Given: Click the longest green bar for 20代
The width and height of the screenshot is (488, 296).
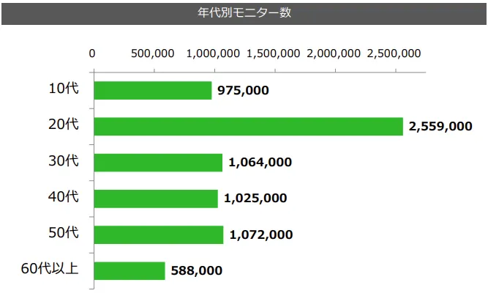Looking at the screenshot, I should tap(249, 126).
